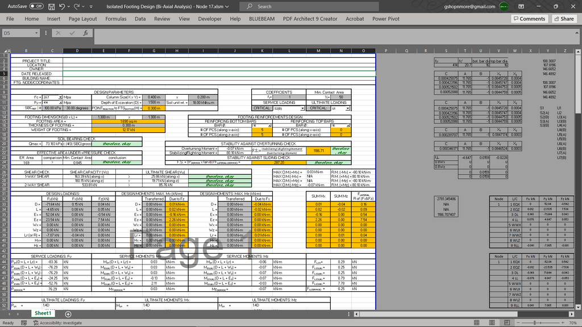Image resolution: width=582 pixels, height=327 pixels.
Task: Switch to Page Break Preview icon
Action: click(506, 323)
